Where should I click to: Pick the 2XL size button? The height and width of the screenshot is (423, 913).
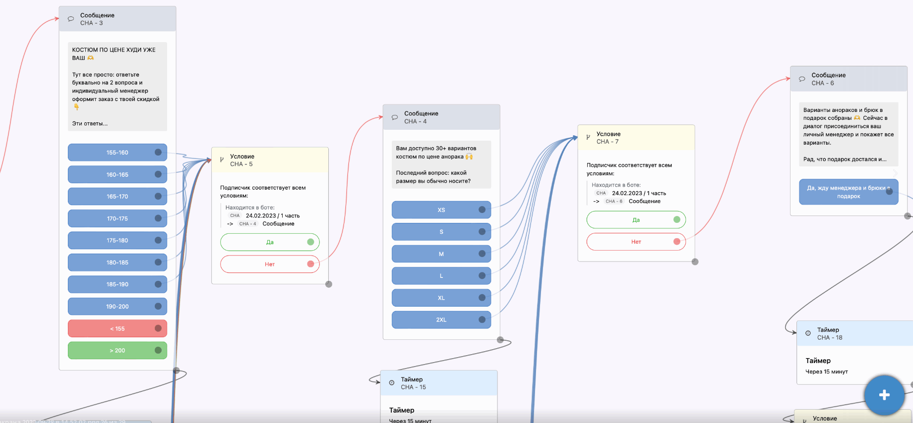click(x=441, y=319)
